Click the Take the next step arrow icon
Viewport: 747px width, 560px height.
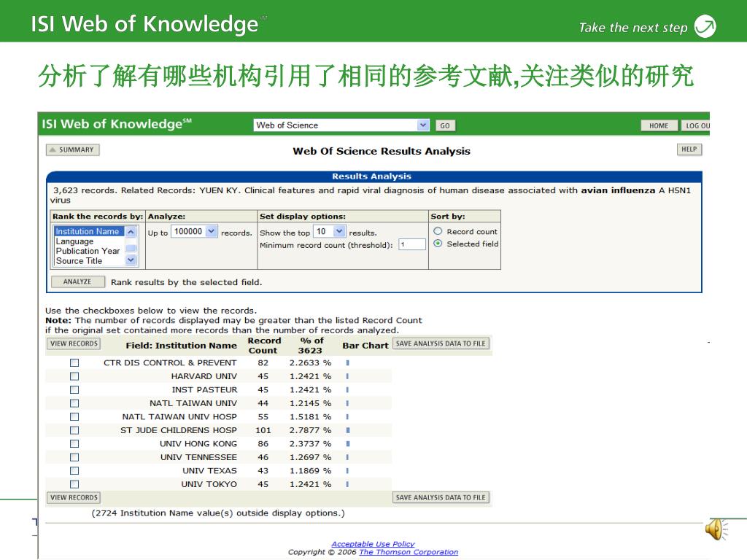705,26
